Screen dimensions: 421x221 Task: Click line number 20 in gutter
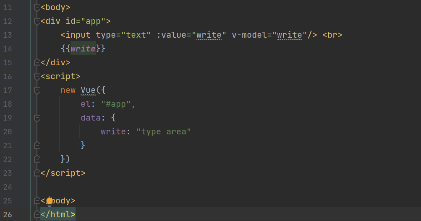[x=8, y=132]
